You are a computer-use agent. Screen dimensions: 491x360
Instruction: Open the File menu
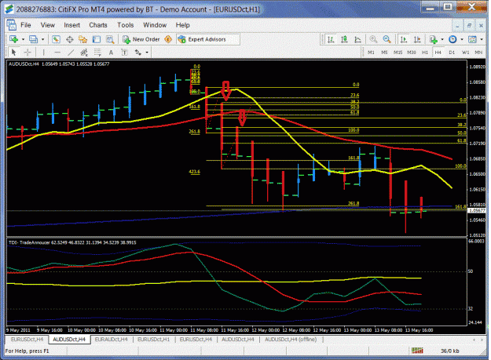(26, 25)
